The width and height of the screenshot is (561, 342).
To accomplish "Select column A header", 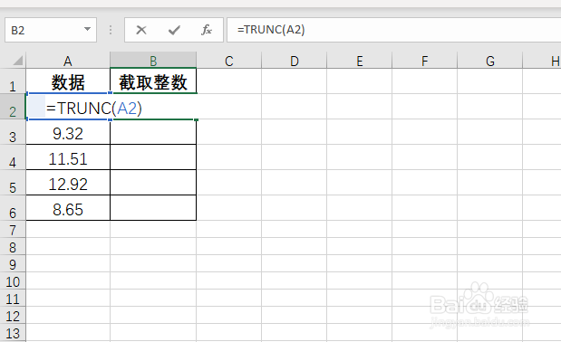I will pos(68,61).
